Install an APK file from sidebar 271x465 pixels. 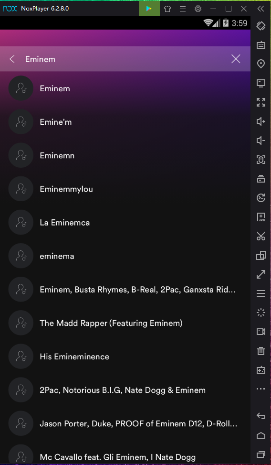coord(261,217)
